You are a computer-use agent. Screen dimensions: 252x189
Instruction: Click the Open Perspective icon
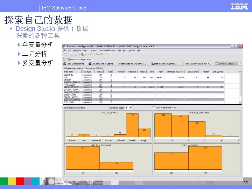[64, 59]
